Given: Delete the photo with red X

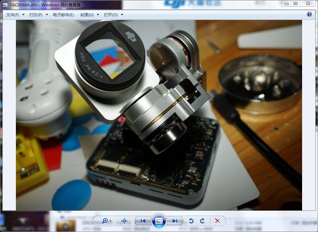Looking at the screenshot, I should (217, 221).
